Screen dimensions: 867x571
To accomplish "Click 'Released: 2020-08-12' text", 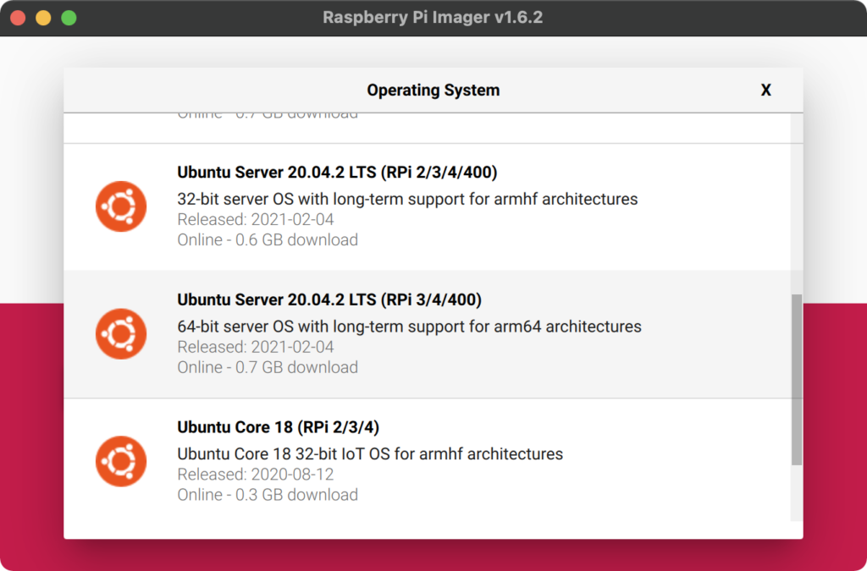I will pyautogui.click(x=256, y=475).
